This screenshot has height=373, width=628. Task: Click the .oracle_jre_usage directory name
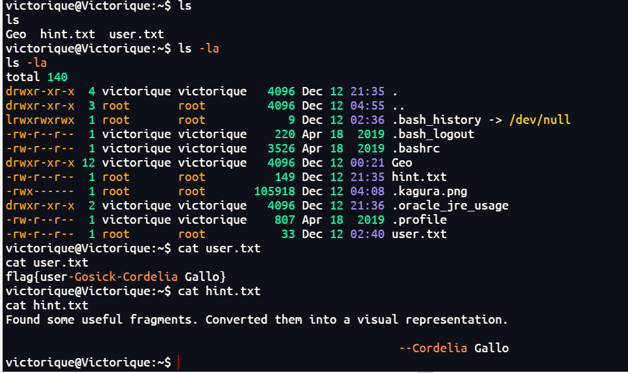(450, 206)
